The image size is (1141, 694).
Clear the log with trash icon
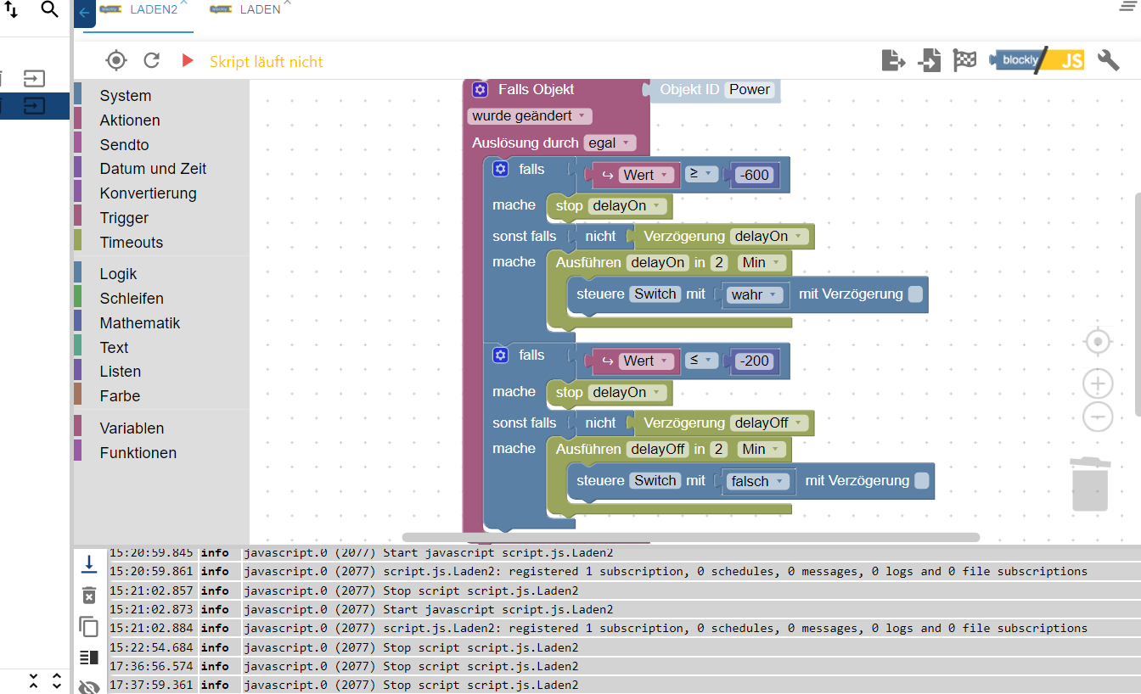coord(89,595)
